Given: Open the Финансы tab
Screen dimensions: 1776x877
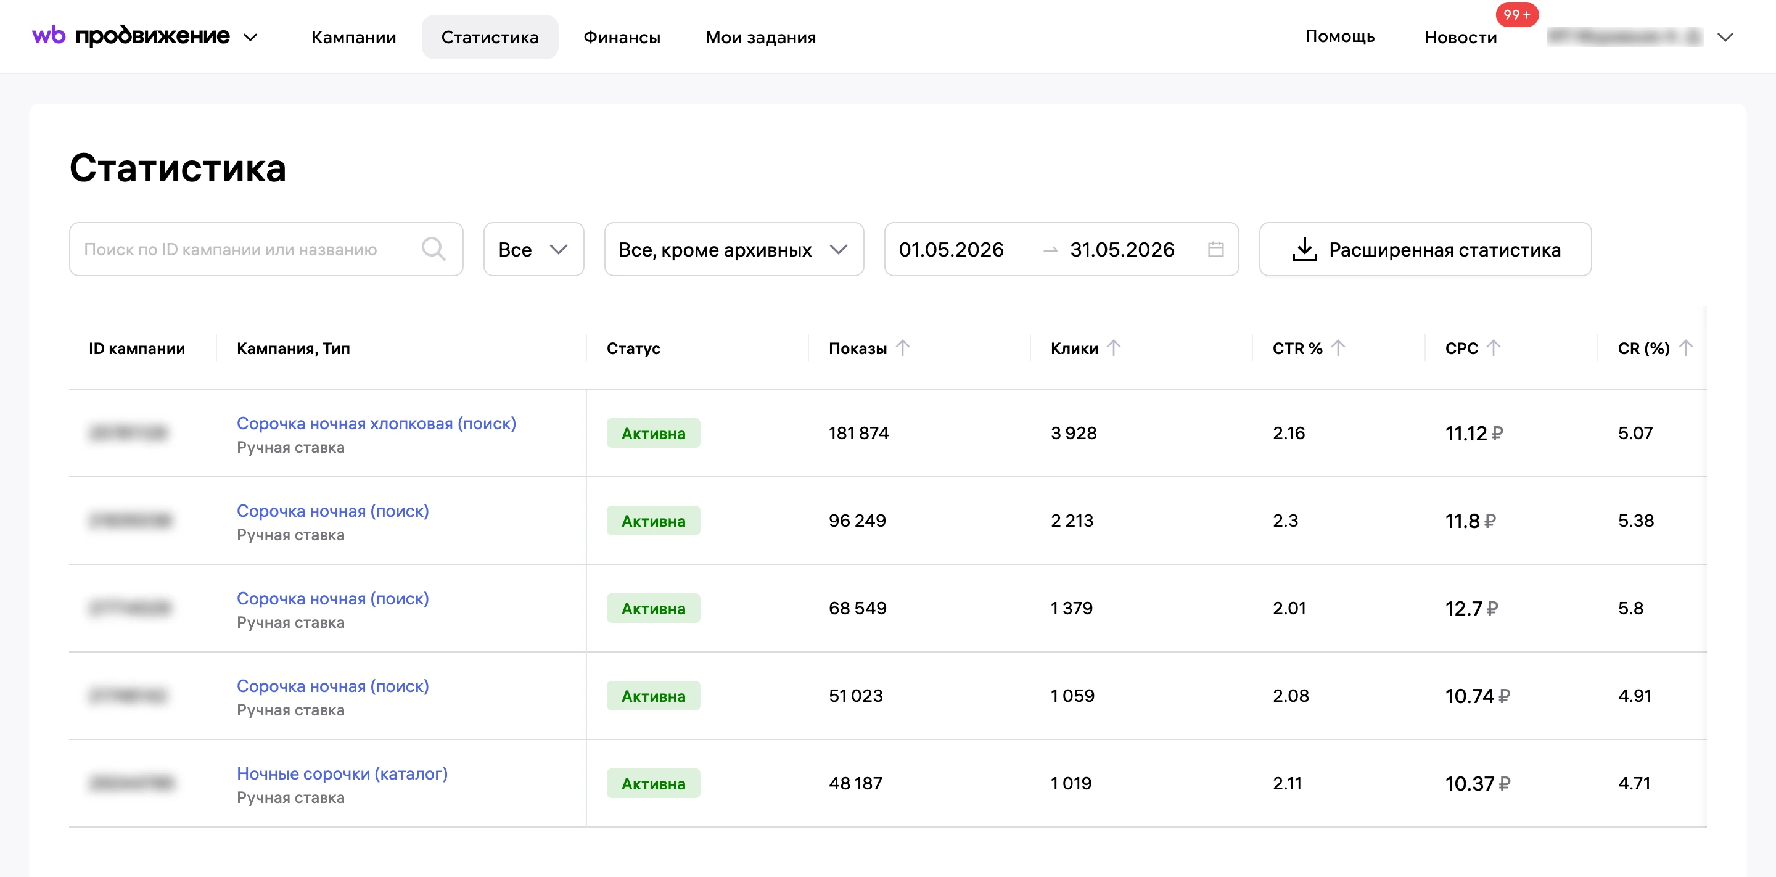Looking at the screenshot, I should click(622, 37).
